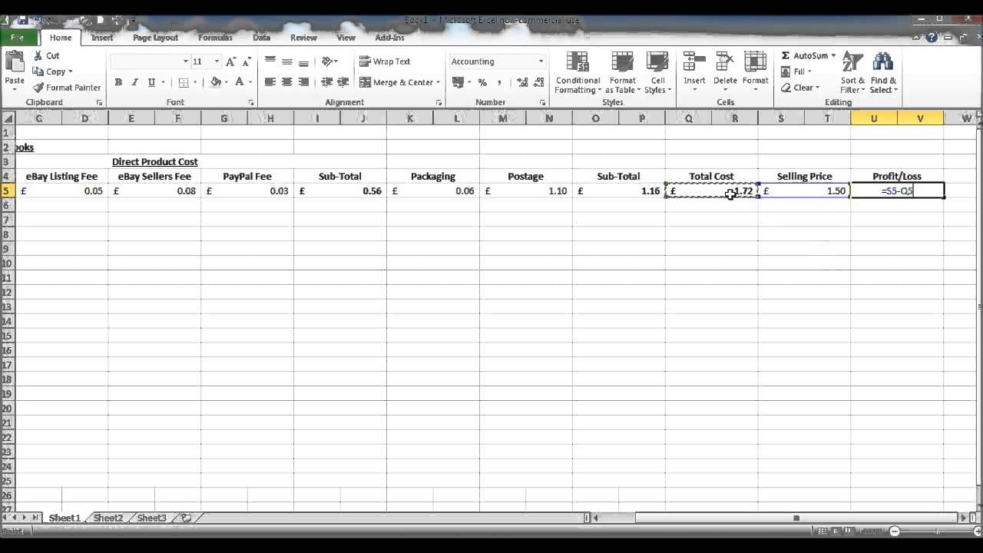983x553 pixels.
Task: Click the Percent Style icon
Action: click(482, 81)
